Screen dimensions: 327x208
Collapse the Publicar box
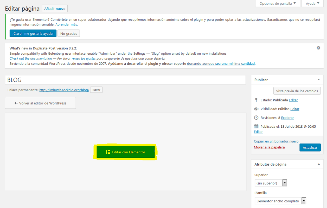pos(319,80)
